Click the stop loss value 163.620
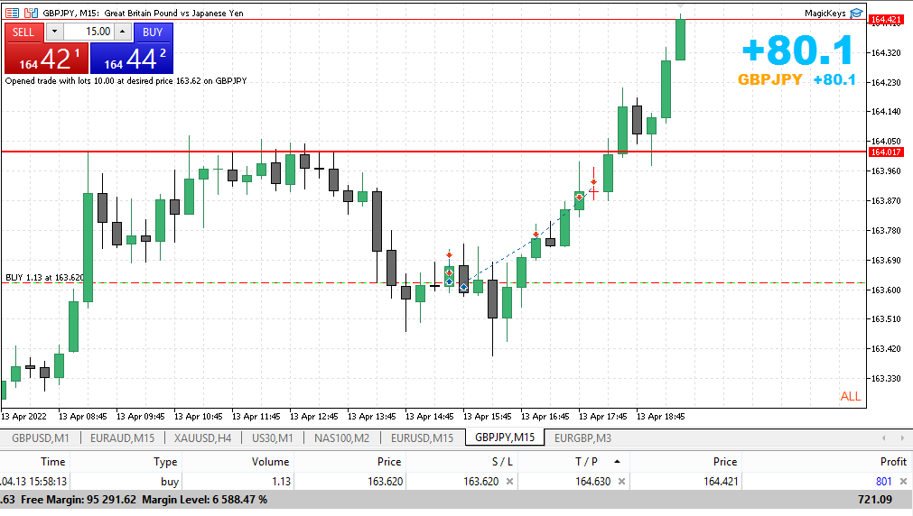This screenshot has height=516, width=913. pyautogui.click(x=481, y=481)
